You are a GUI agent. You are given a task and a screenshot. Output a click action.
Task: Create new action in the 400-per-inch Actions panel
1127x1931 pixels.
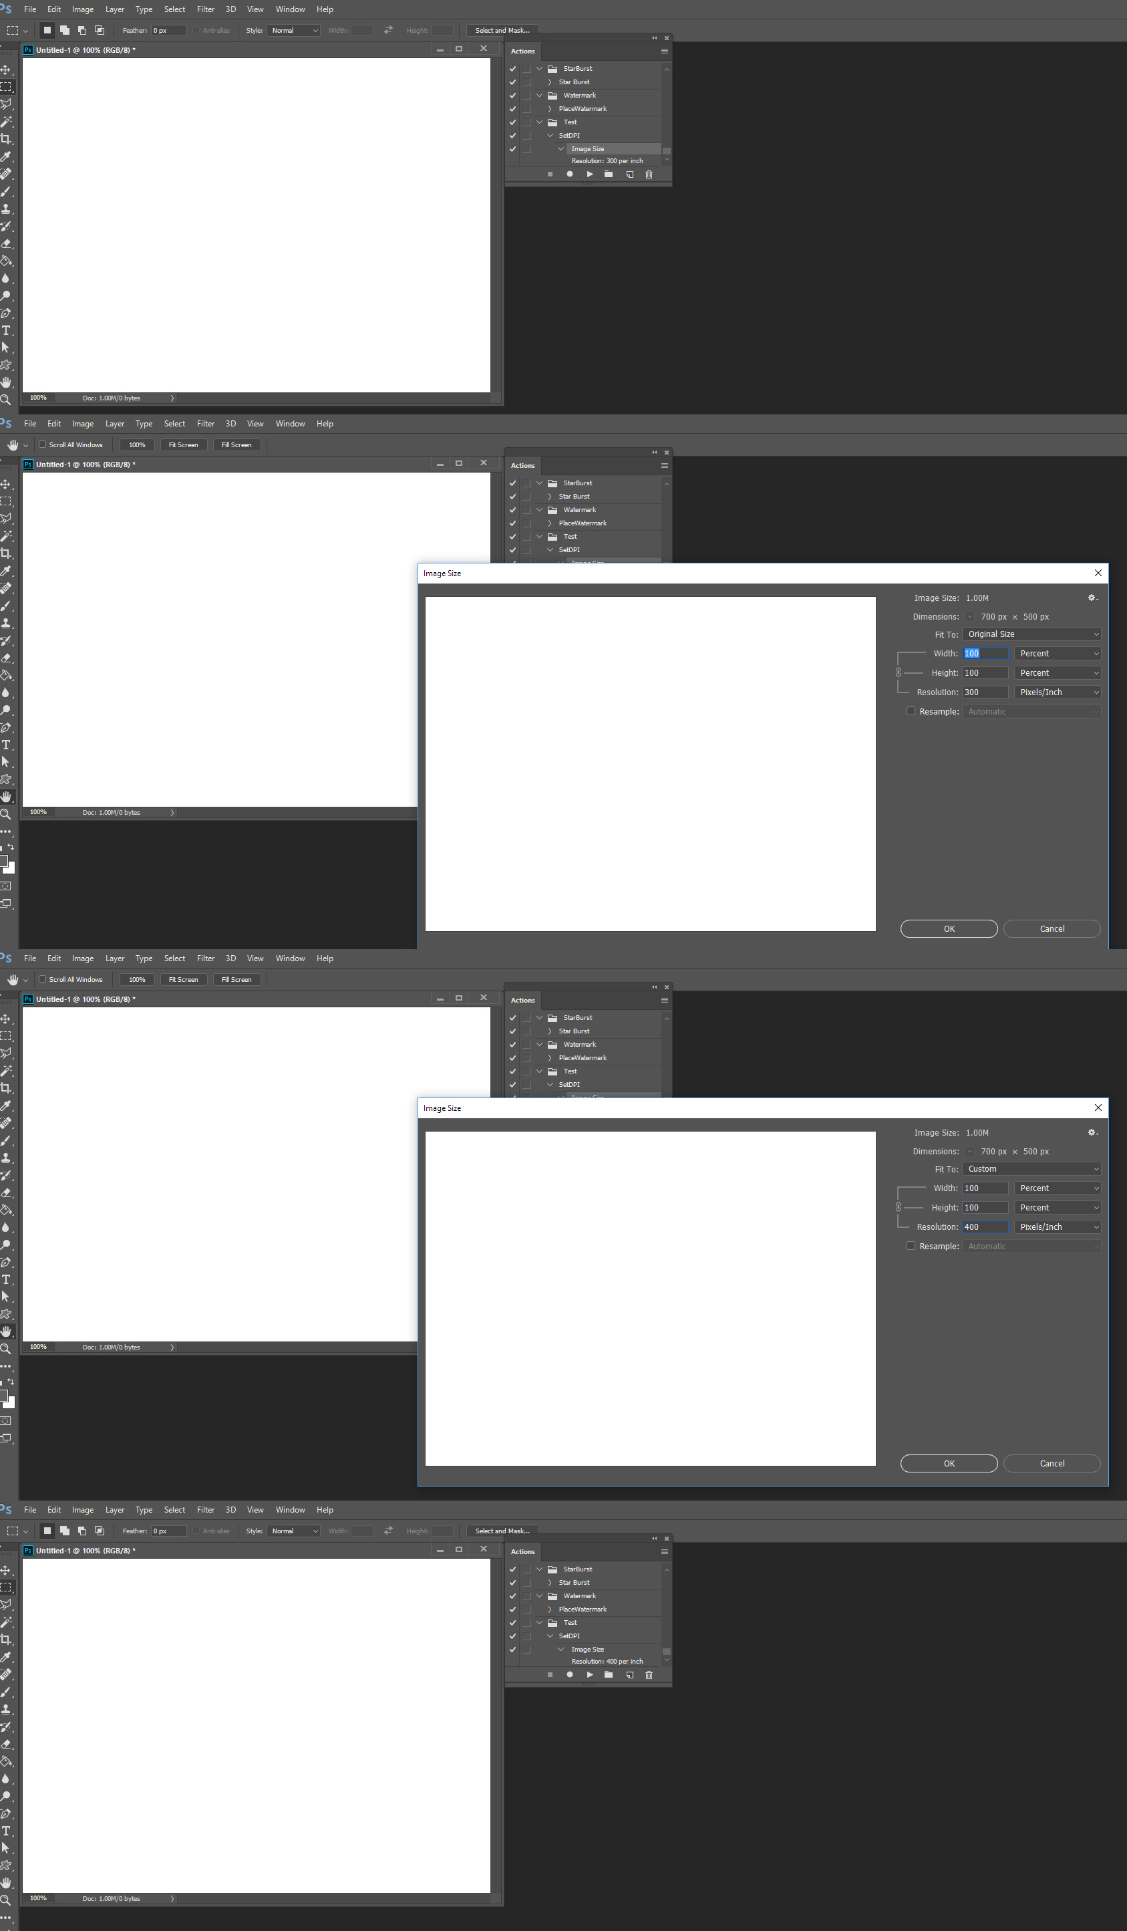click(629, 1674)
